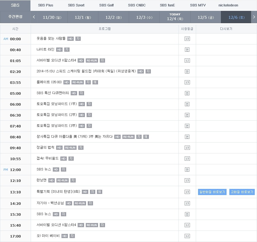Image resolution: width=257 pixels, height=242 pixels.
Task: Click ISU 스피드 스케이팅 월드컵 program
Action: coord(86,71)
